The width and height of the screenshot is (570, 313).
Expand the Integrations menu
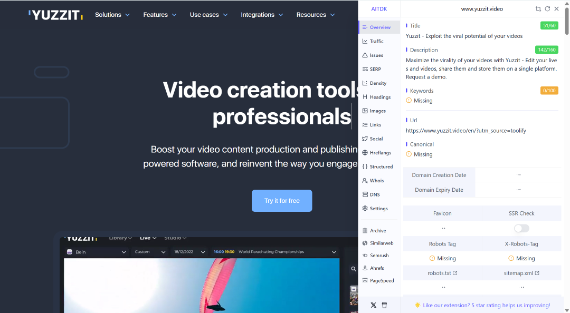coord(262,15)
